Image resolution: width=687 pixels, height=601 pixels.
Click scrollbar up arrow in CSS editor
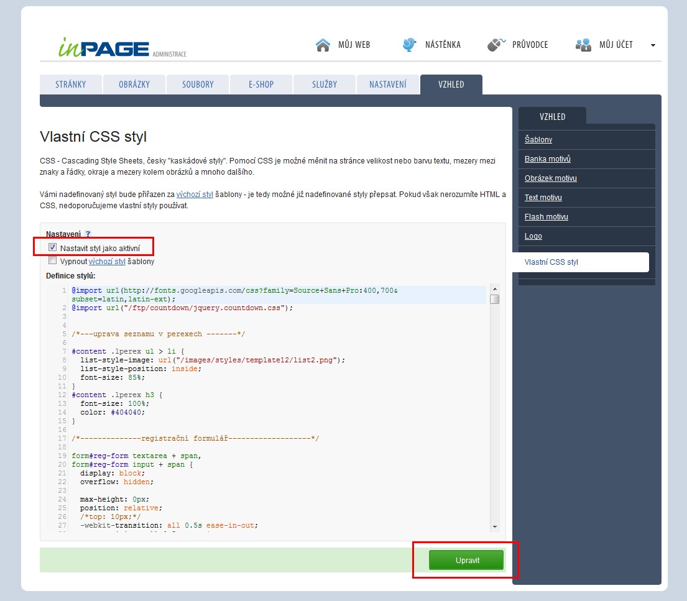(x=494, y=289)
